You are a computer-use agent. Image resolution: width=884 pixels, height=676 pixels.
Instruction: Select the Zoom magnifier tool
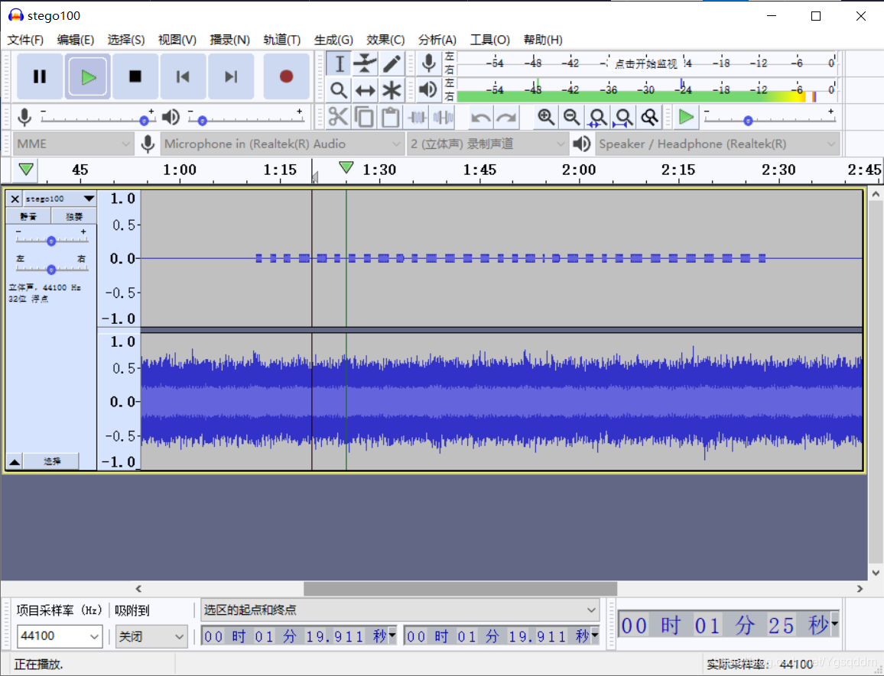[x=339, y=90]
